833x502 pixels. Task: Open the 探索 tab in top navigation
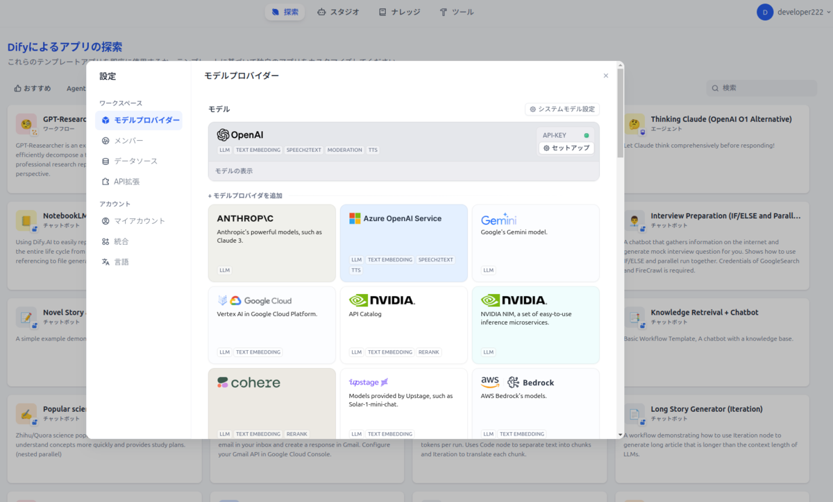point(285,12)
